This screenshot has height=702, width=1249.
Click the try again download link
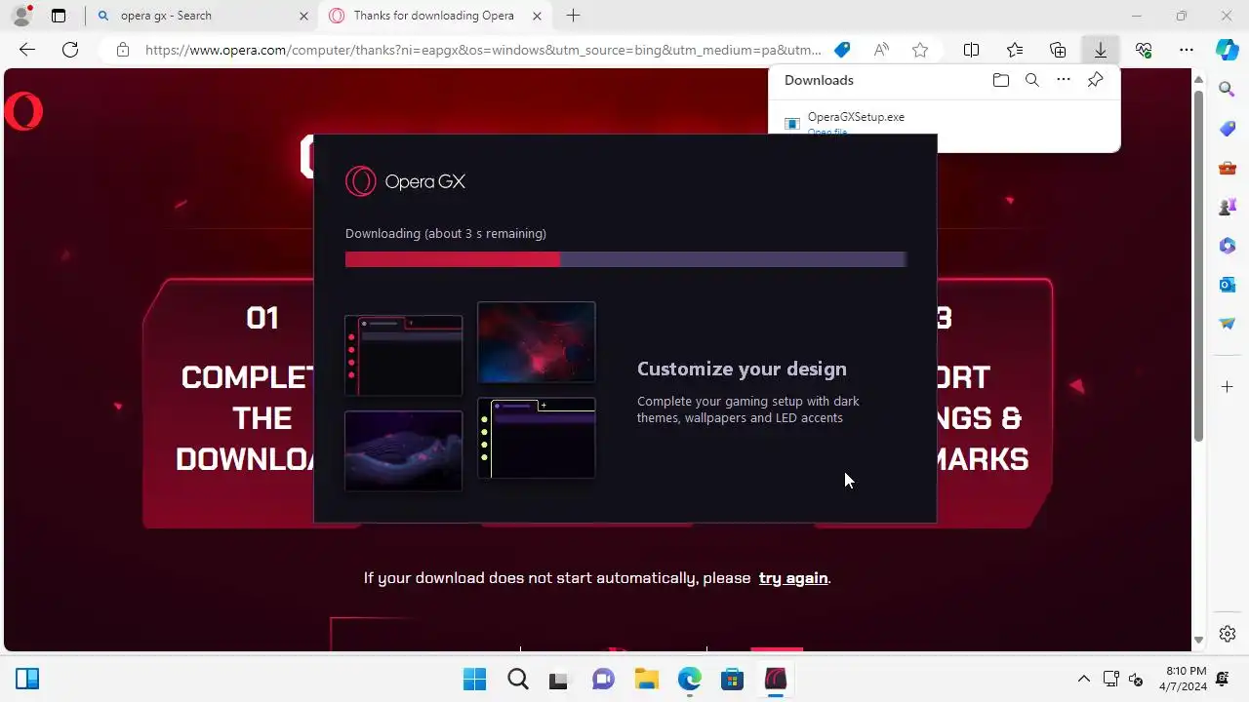[793, 578]
